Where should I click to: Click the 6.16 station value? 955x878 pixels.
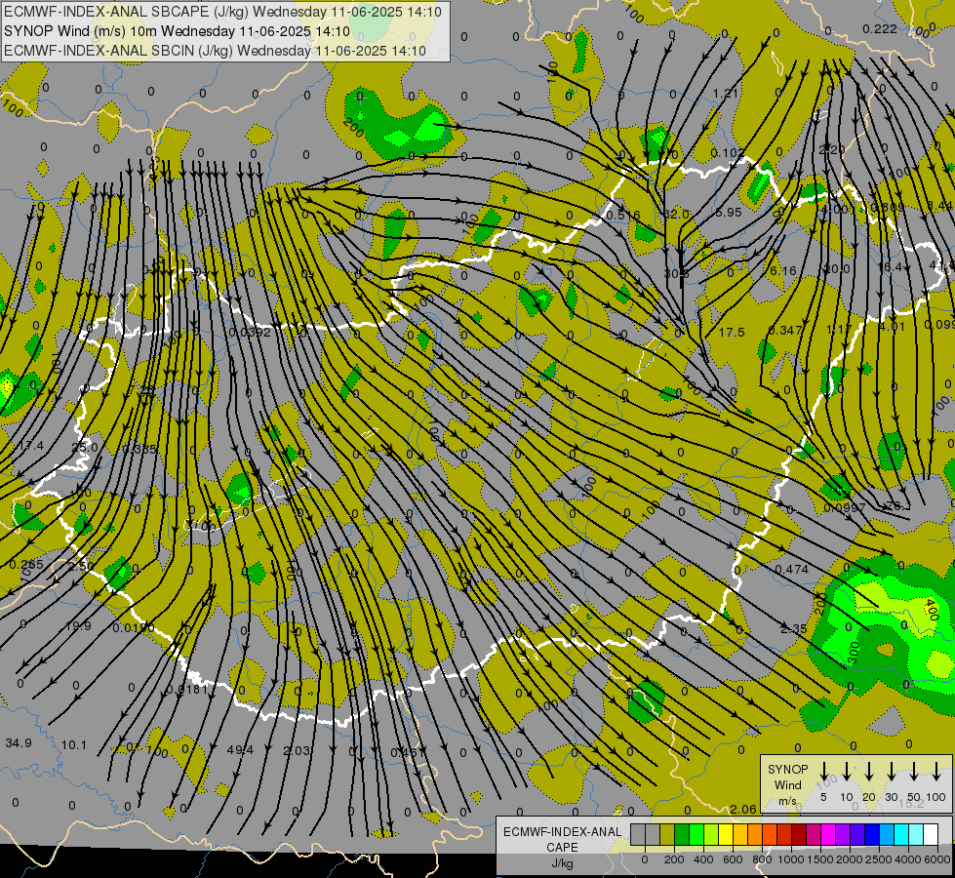(x=783, y=270)
